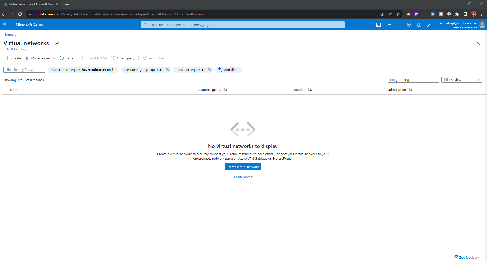Open the Help question mark icon
Screen dimensions: 487x262
[419, 25]
